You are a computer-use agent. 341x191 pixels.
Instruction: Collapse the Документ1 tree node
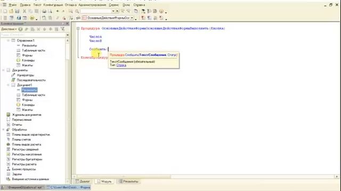[x=9, y=85]
